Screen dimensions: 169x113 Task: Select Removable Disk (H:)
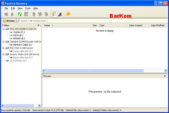pos(23,51)
